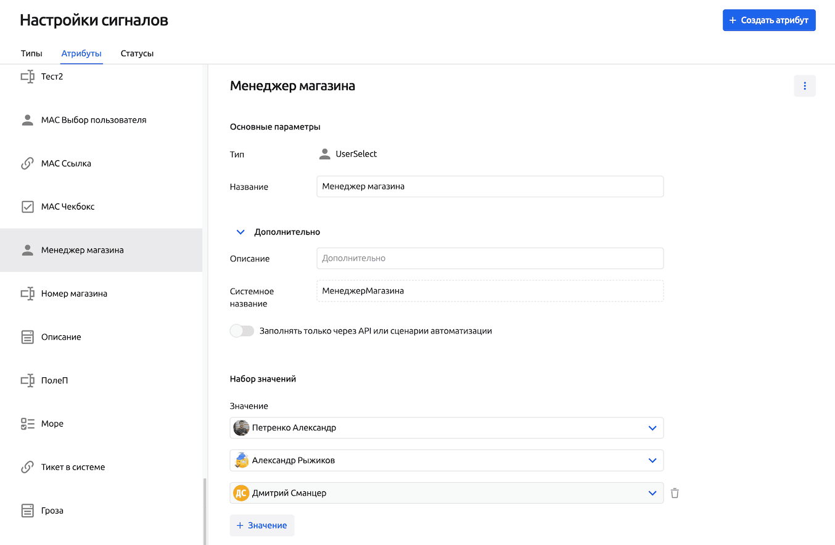Switch to the Статусы tab
Viewport: 835px width, 545px height.
(137, 54)
